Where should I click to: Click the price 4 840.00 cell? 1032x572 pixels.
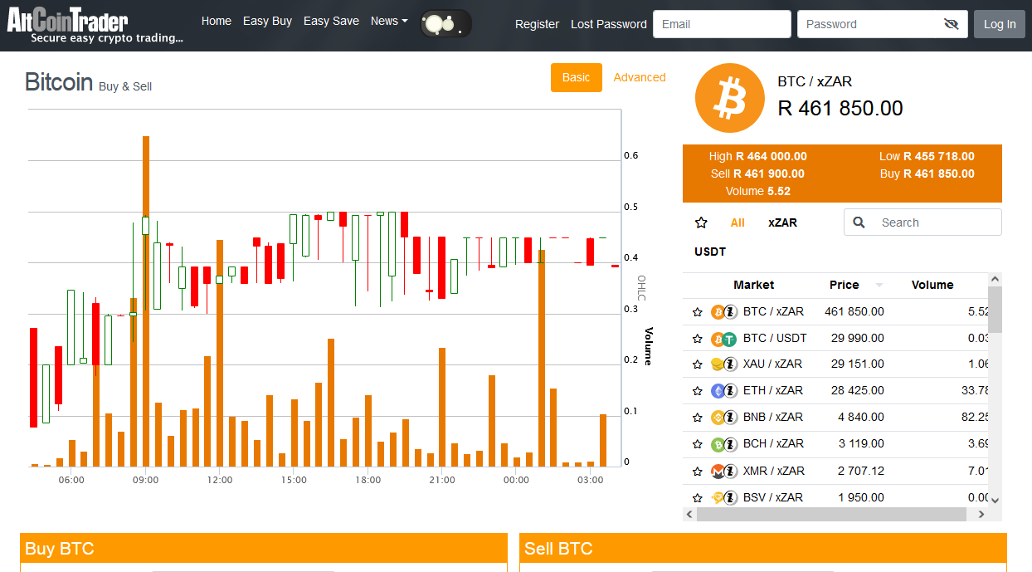point(860,418)
